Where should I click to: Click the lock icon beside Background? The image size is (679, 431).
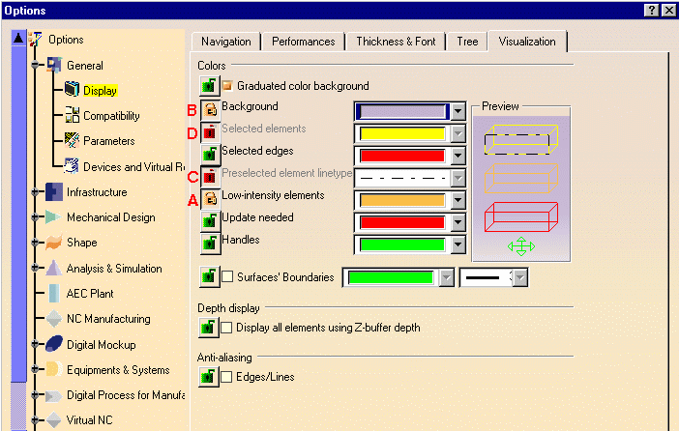click(210, 109)
